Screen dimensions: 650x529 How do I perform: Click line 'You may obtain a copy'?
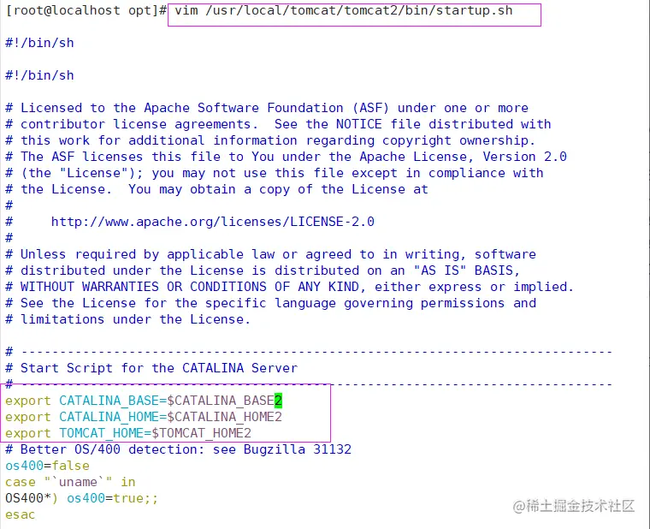[x=216, y=189]
